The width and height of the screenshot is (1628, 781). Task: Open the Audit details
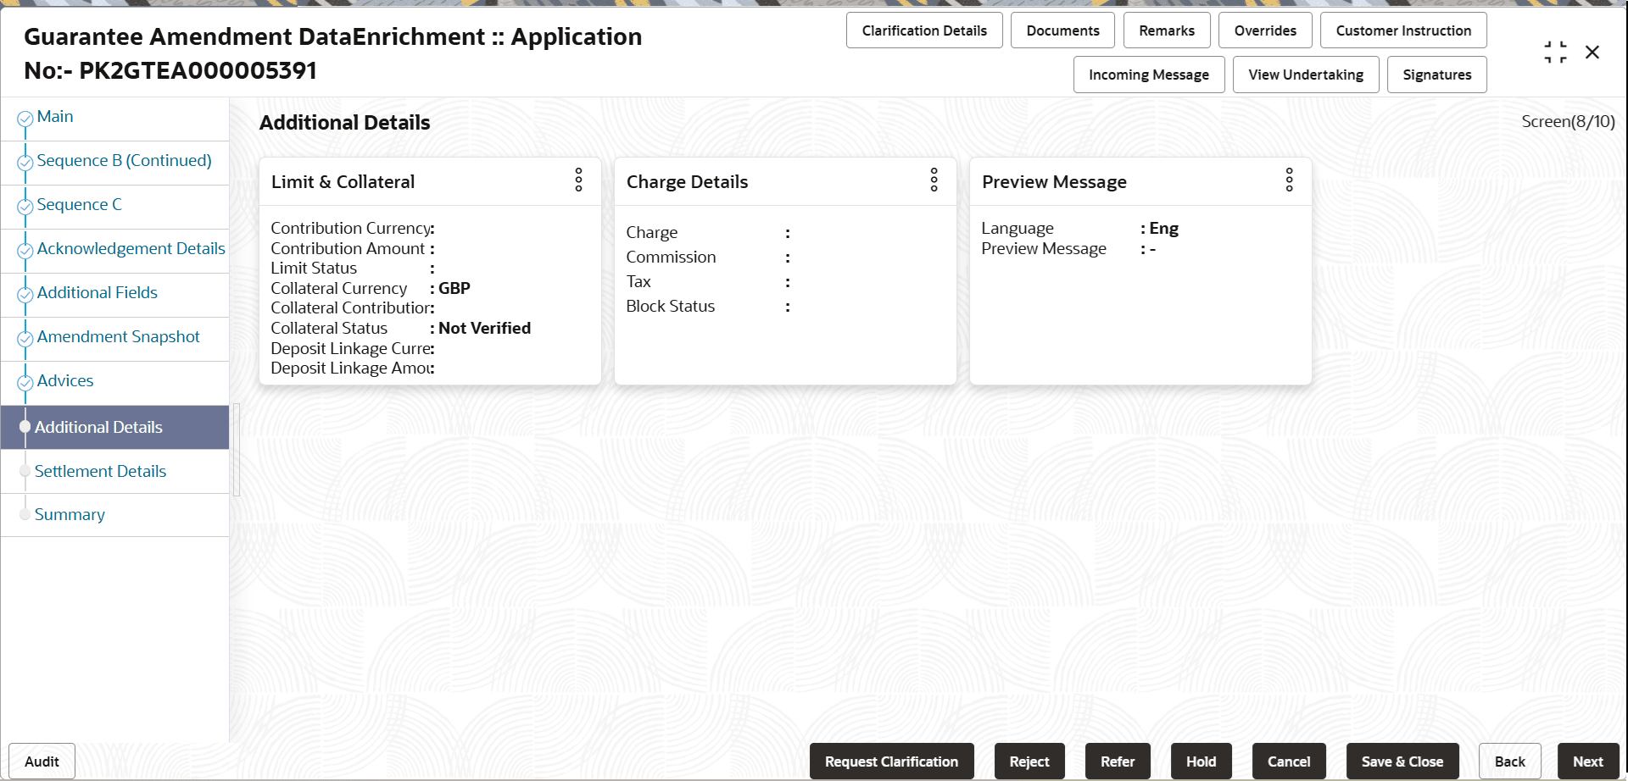tap(42, 762)
